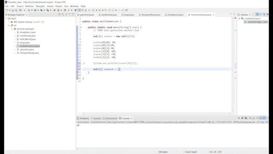This screenshot has height=154, width=273.
Task: Click the editor horizontal scrollbar
Action: click(156, 113)
